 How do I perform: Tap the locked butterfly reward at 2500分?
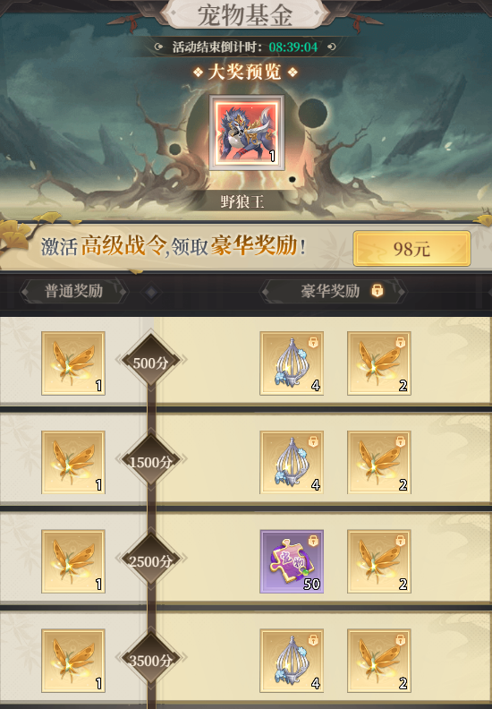pyautogui.click(x=378, y=561)
